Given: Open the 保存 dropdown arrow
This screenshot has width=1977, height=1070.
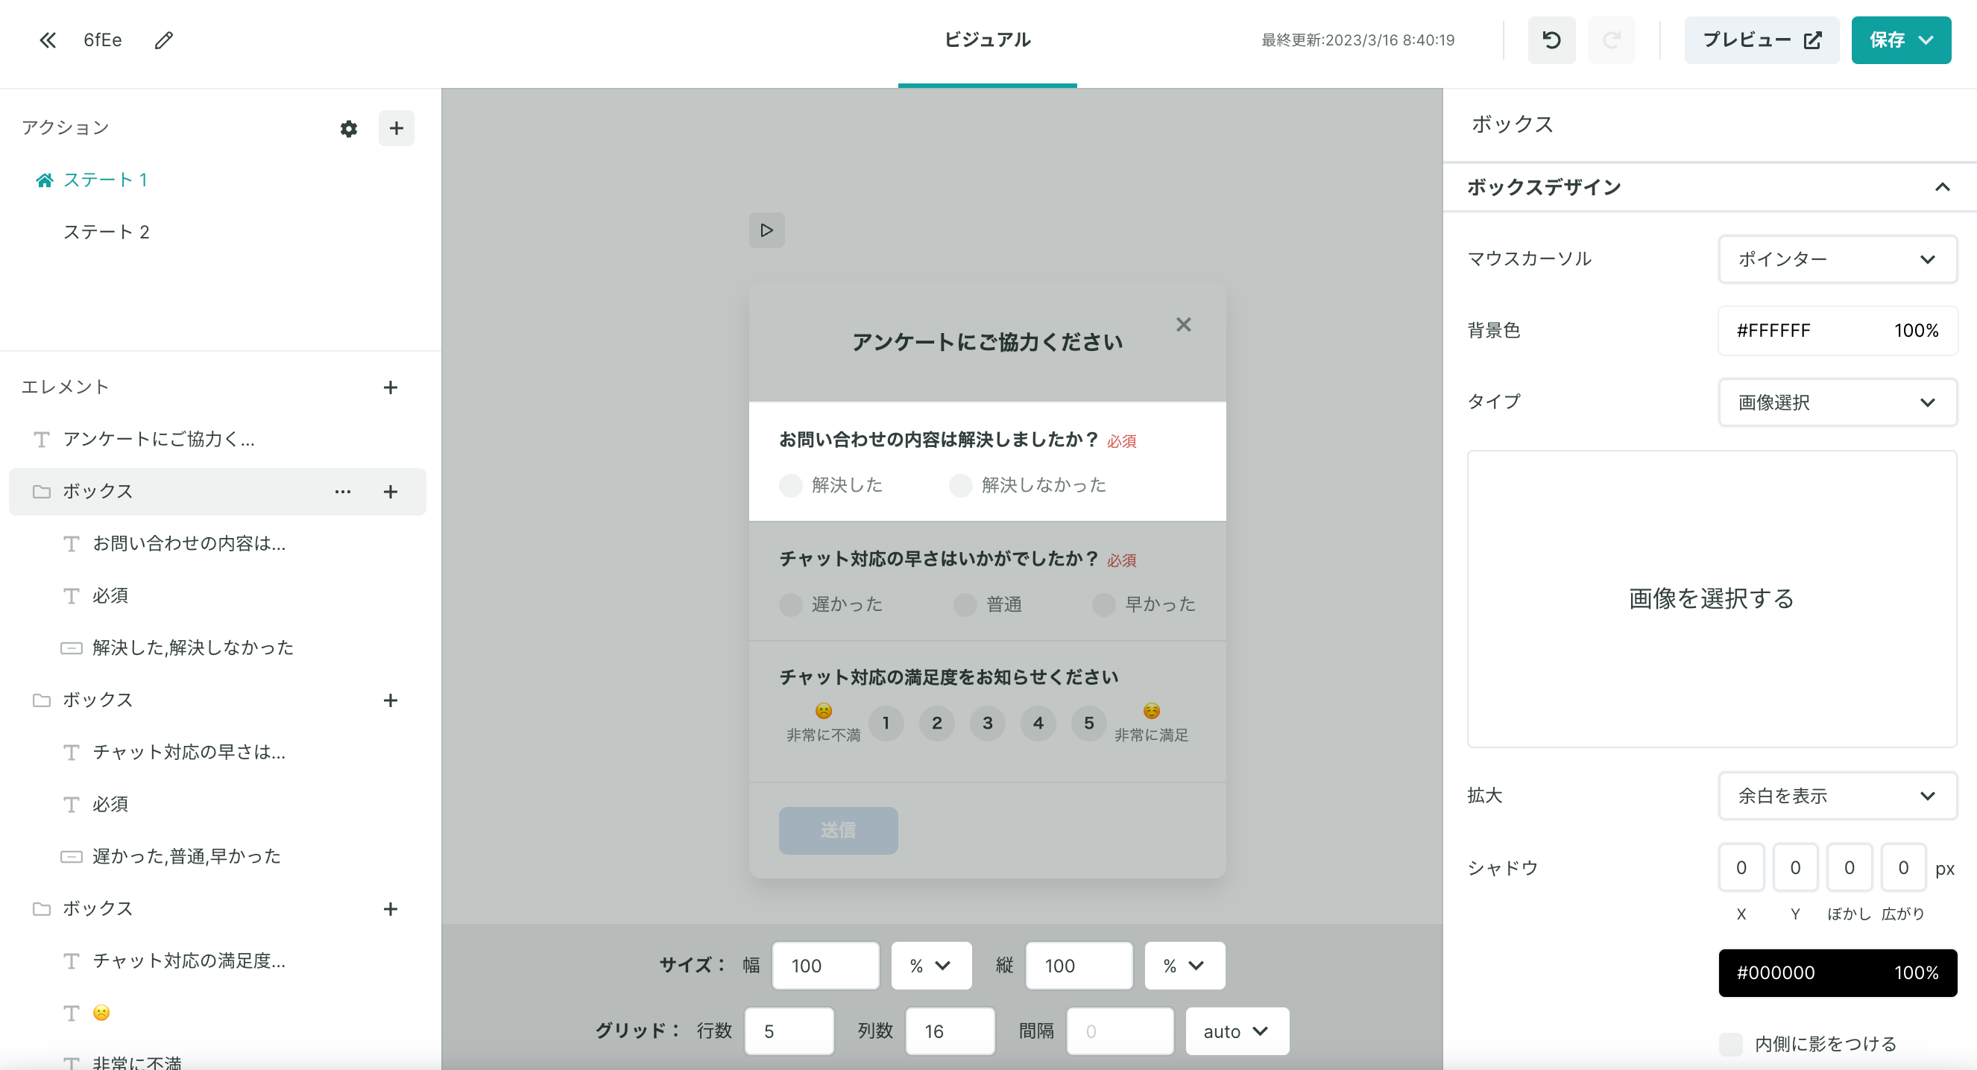Looking at the screenshot, I should [x=1925, y=40].
